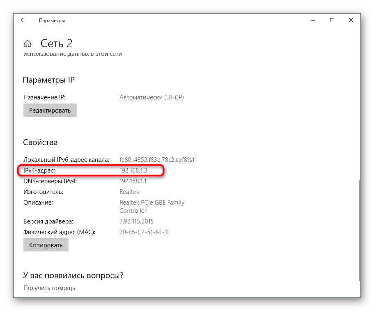
Task: Click the Автоматически (DHCP) value
Action: [151, 97]
